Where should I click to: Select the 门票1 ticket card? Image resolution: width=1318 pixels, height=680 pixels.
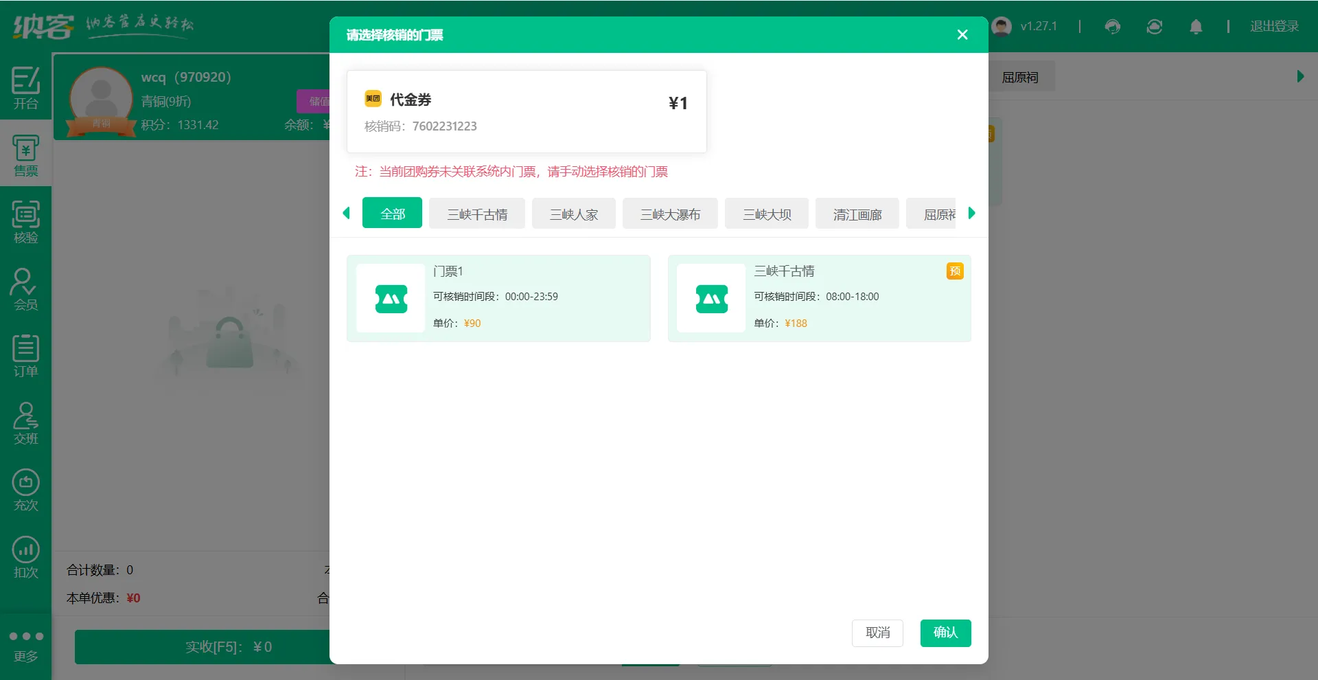tap(498, 298)
